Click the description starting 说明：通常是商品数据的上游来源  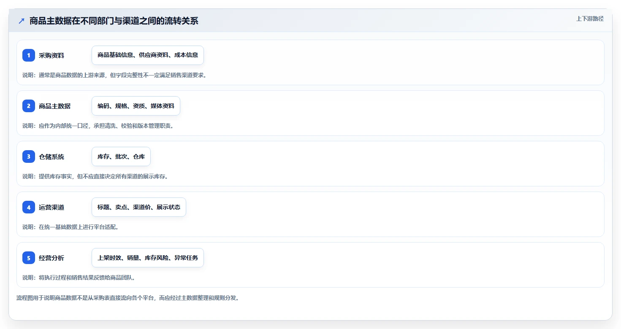(114, 75)
